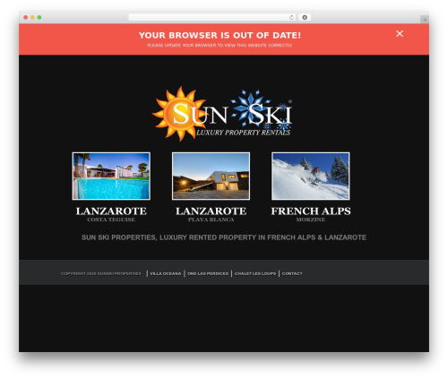The width and height of the screenshot is (448, 379).
Task: Open the Morzine skiing thumbnail
Action: 311,176
